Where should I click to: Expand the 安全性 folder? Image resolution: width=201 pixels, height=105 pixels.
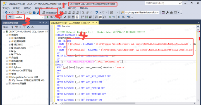point(7,58)
